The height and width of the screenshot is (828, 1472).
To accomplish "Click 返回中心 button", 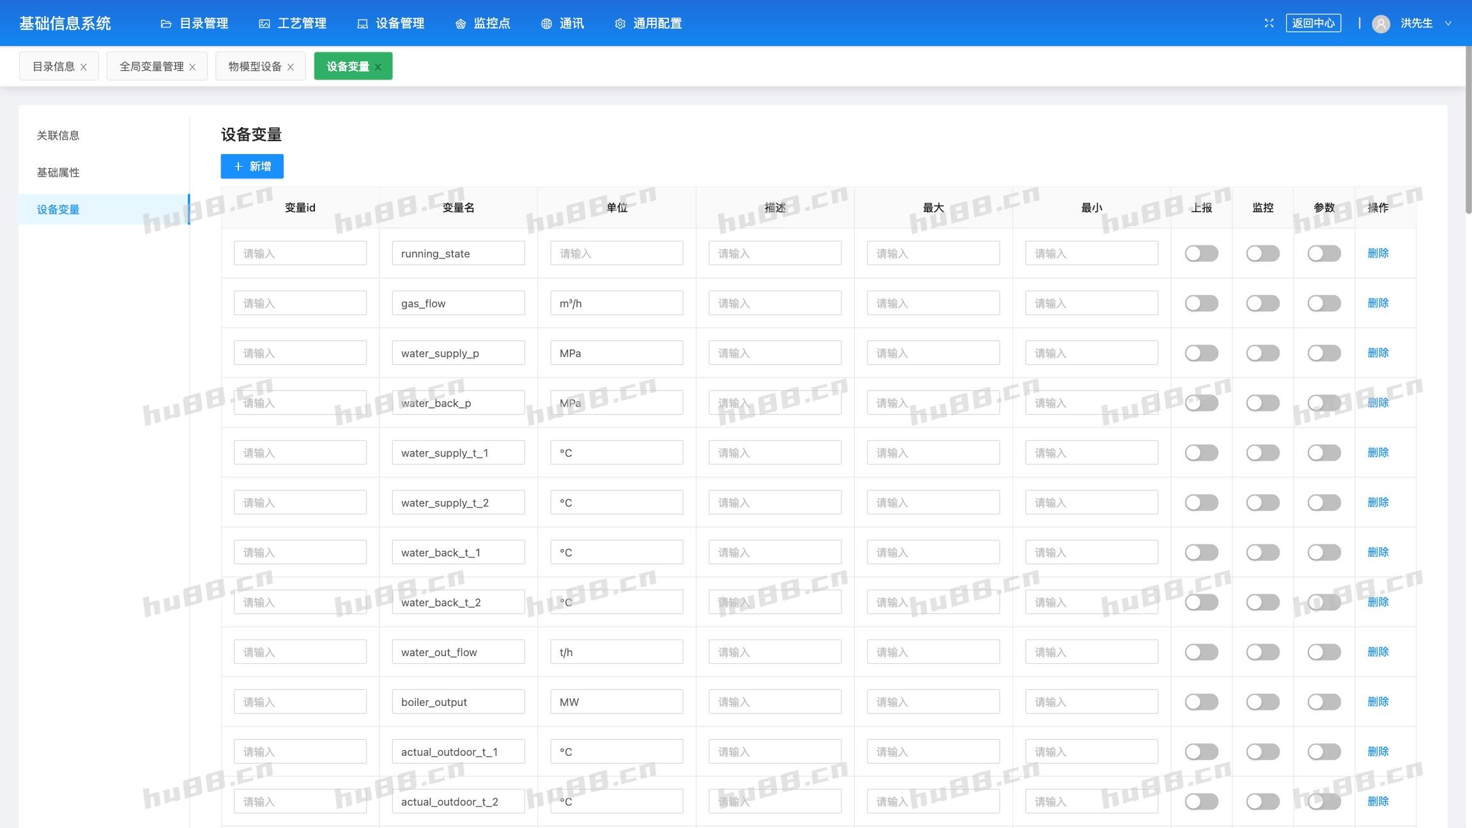I will [1313, 23].
